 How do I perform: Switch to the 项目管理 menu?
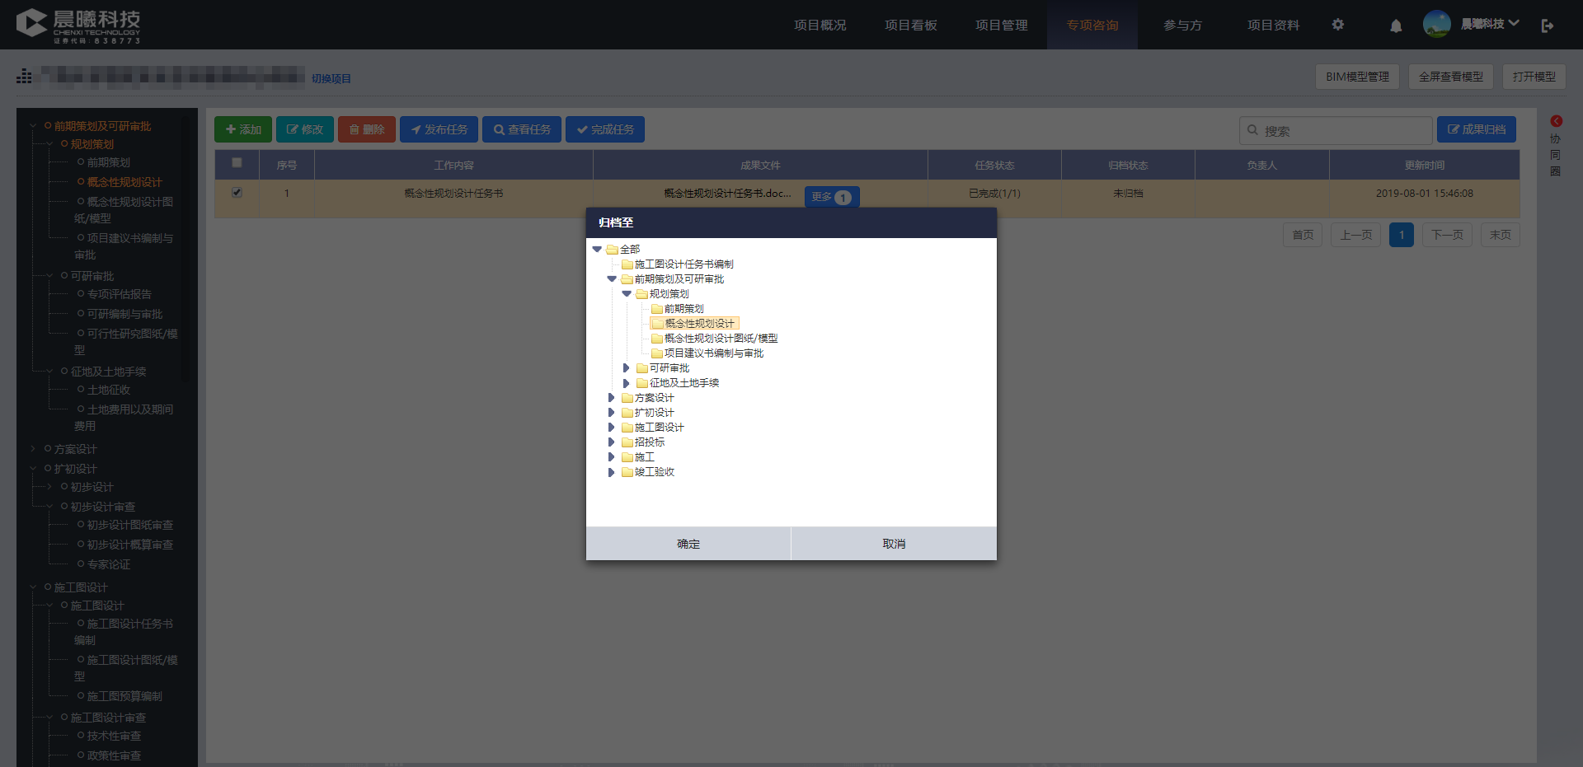point(1001,25)
